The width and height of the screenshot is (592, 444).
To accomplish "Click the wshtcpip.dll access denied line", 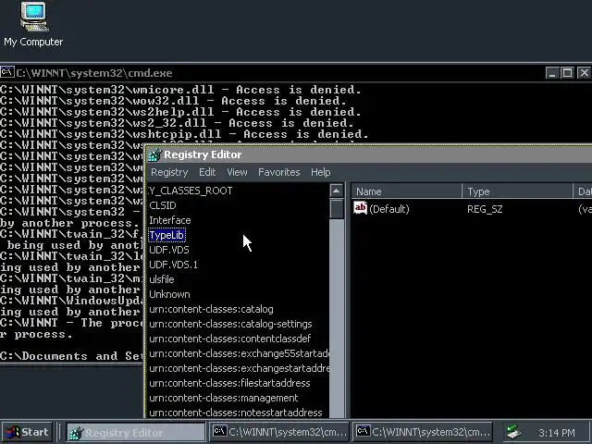I will [184, 134].
